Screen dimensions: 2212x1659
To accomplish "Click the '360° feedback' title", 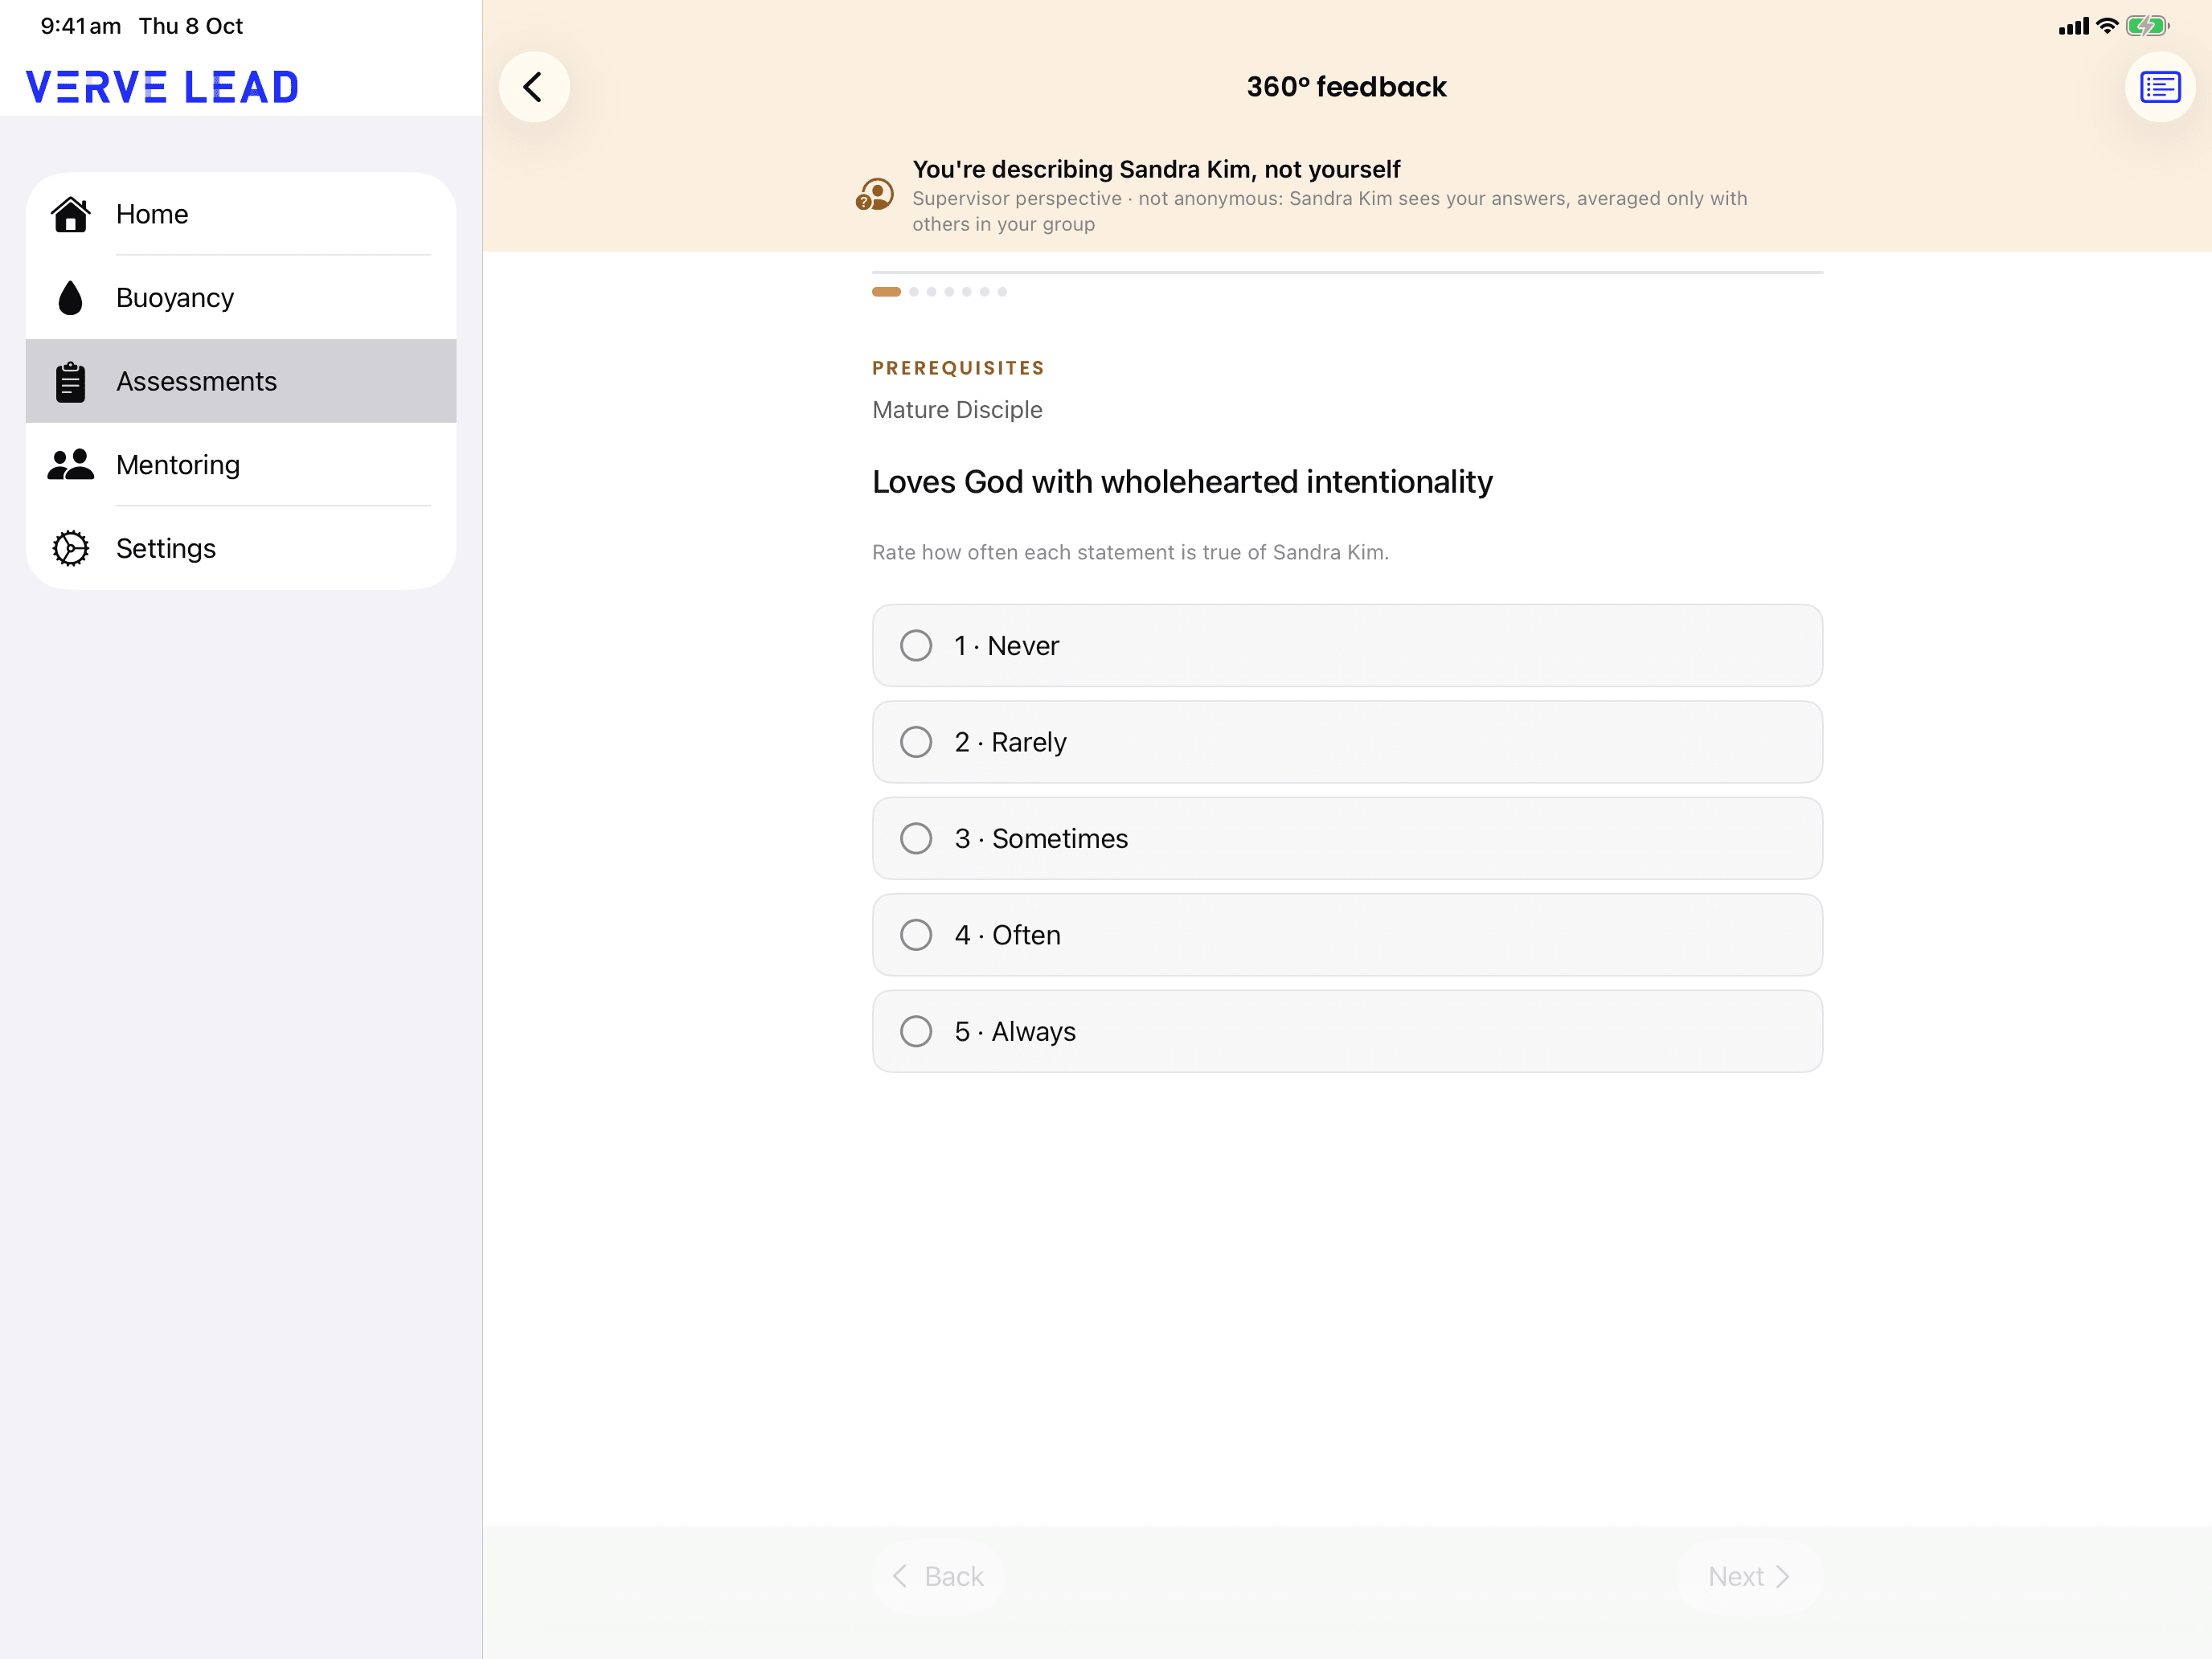I will (1346, 87).
